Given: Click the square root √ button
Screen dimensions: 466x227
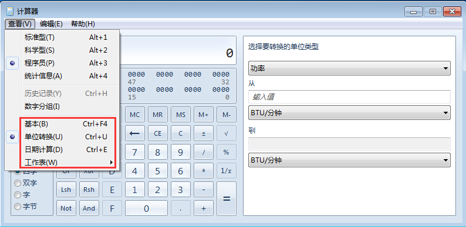Looking at the screenshot, I should click(x=226, y=133).
